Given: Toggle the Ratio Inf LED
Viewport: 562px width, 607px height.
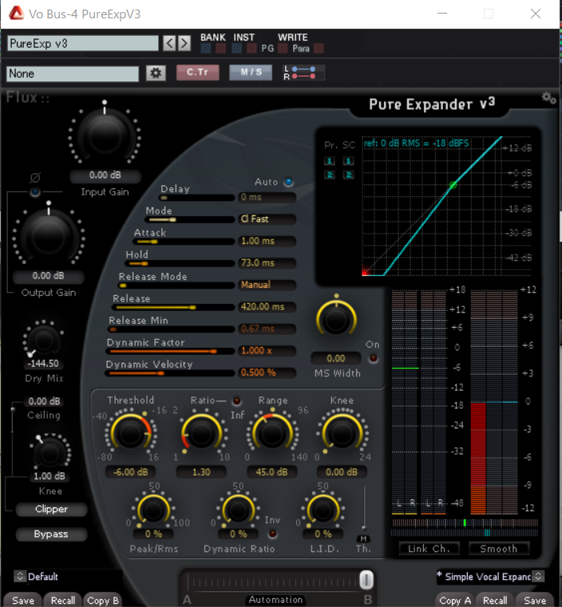Looking at the screenshot, I should (x=236, y=400).
